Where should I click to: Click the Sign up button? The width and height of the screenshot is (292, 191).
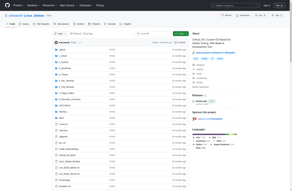pos(279,5)
